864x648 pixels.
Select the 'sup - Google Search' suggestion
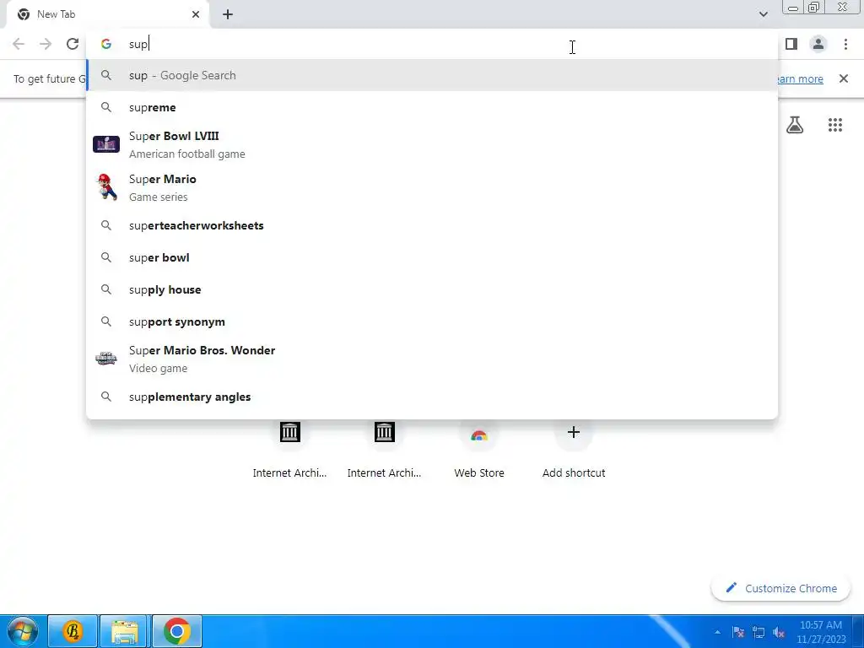point(432,75)
